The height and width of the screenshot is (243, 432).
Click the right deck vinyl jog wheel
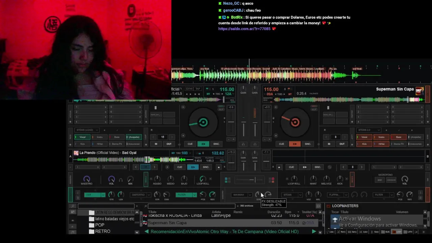295,123
